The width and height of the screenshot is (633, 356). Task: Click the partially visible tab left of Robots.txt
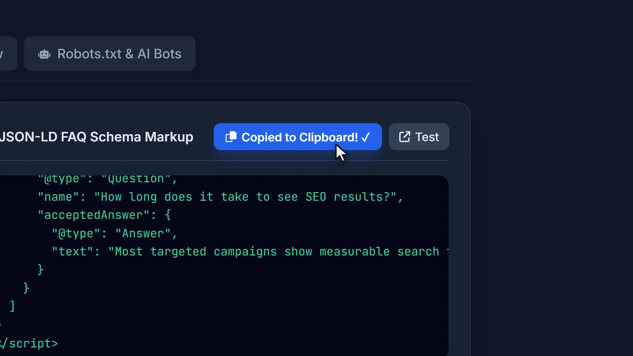coord(8,54)
